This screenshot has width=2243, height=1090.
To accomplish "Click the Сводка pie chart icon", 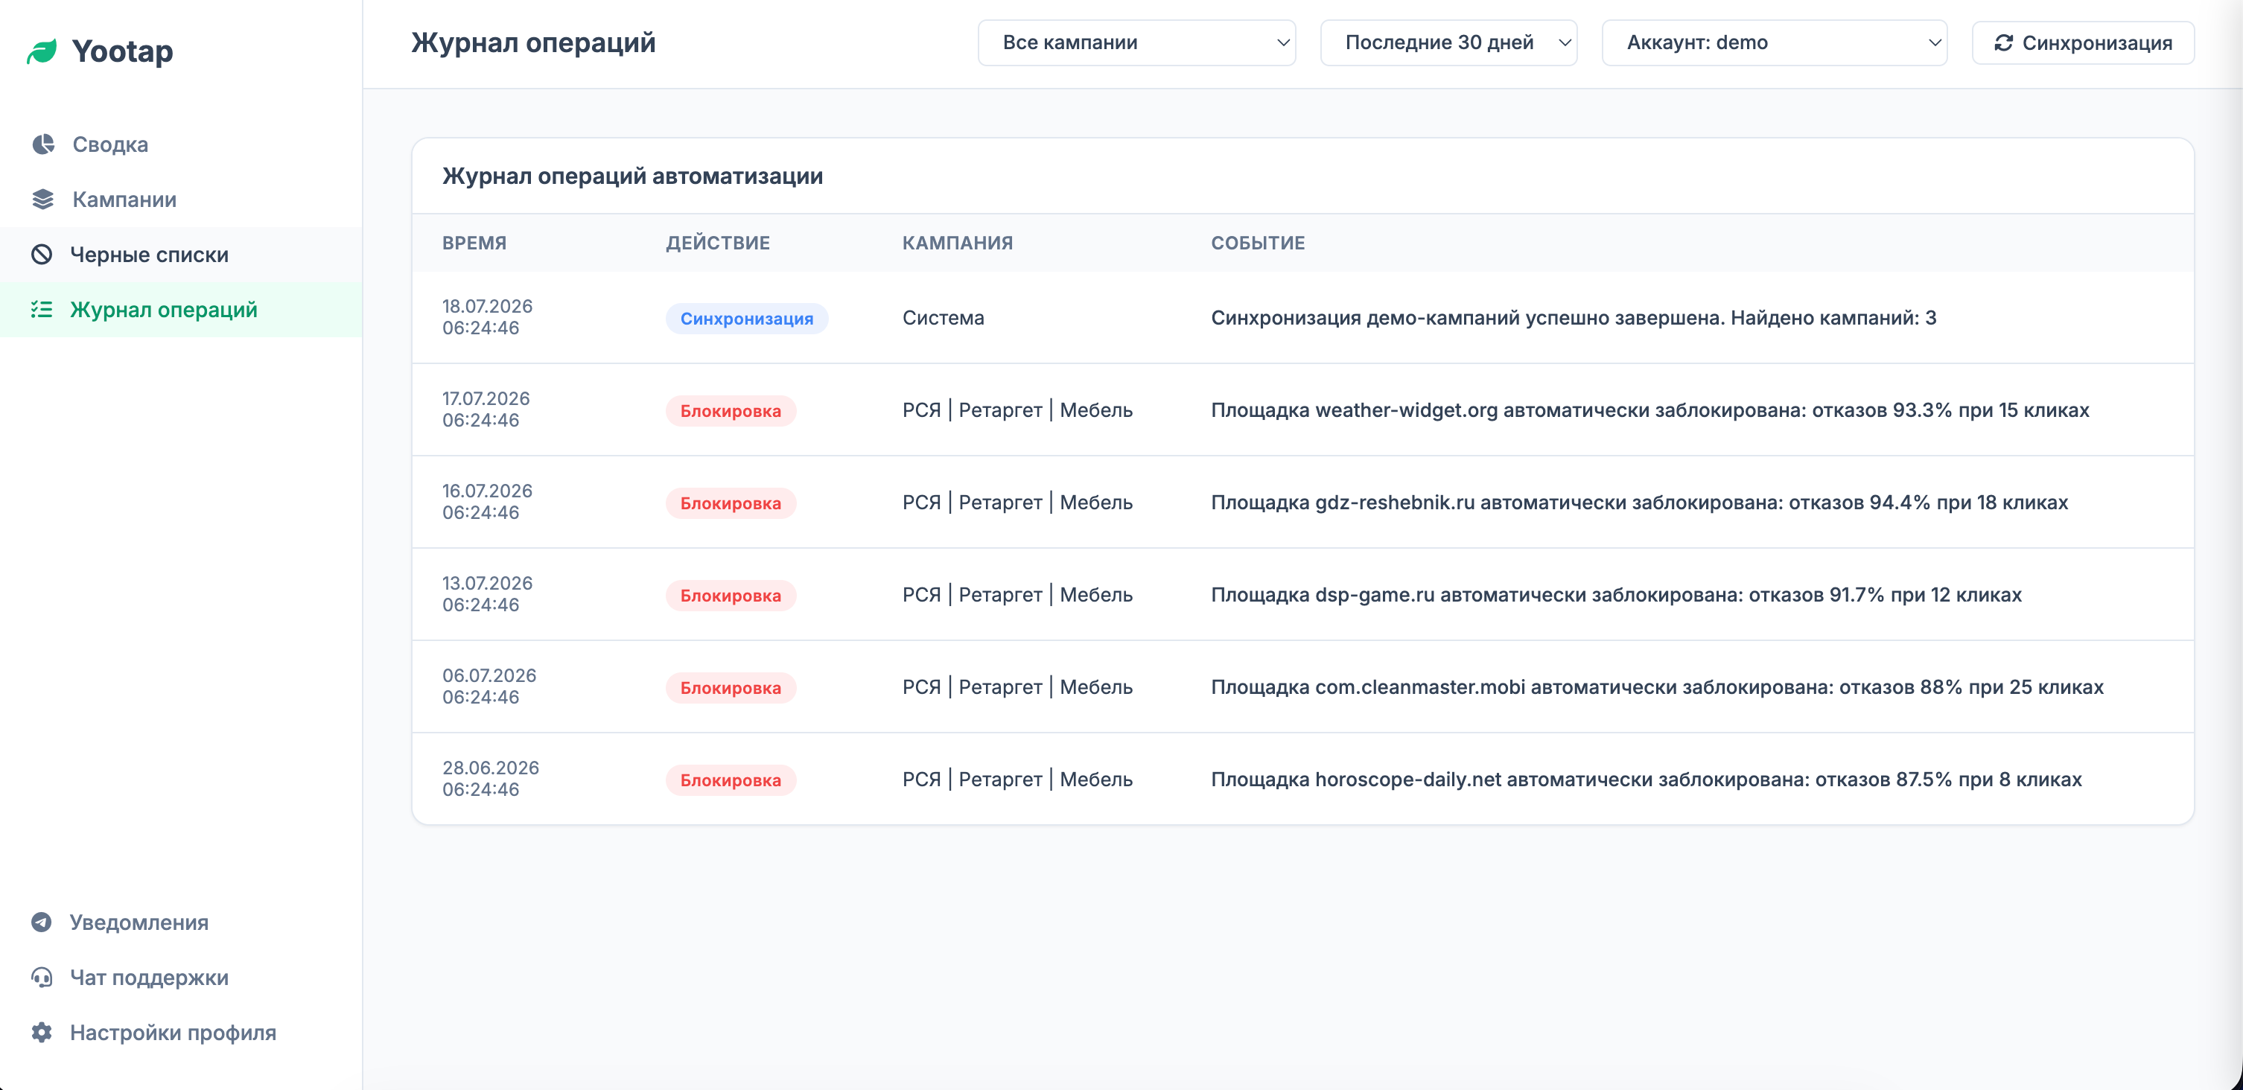I will pyautogui.click(x=42, y=144).
